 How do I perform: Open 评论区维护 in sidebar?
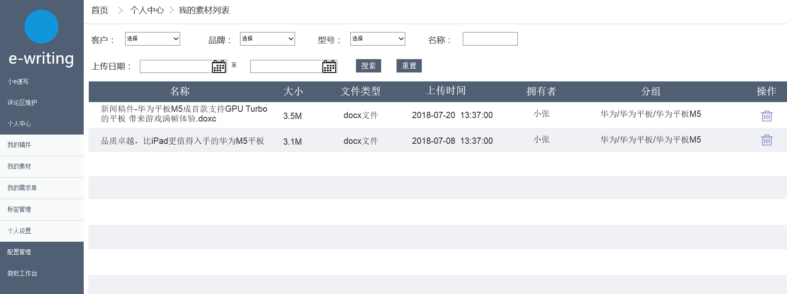22,102
